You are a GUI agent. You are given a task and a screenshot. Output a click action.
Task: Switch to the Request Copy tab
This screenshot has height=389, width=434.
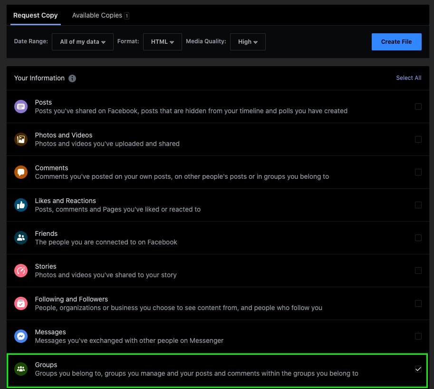36,15
